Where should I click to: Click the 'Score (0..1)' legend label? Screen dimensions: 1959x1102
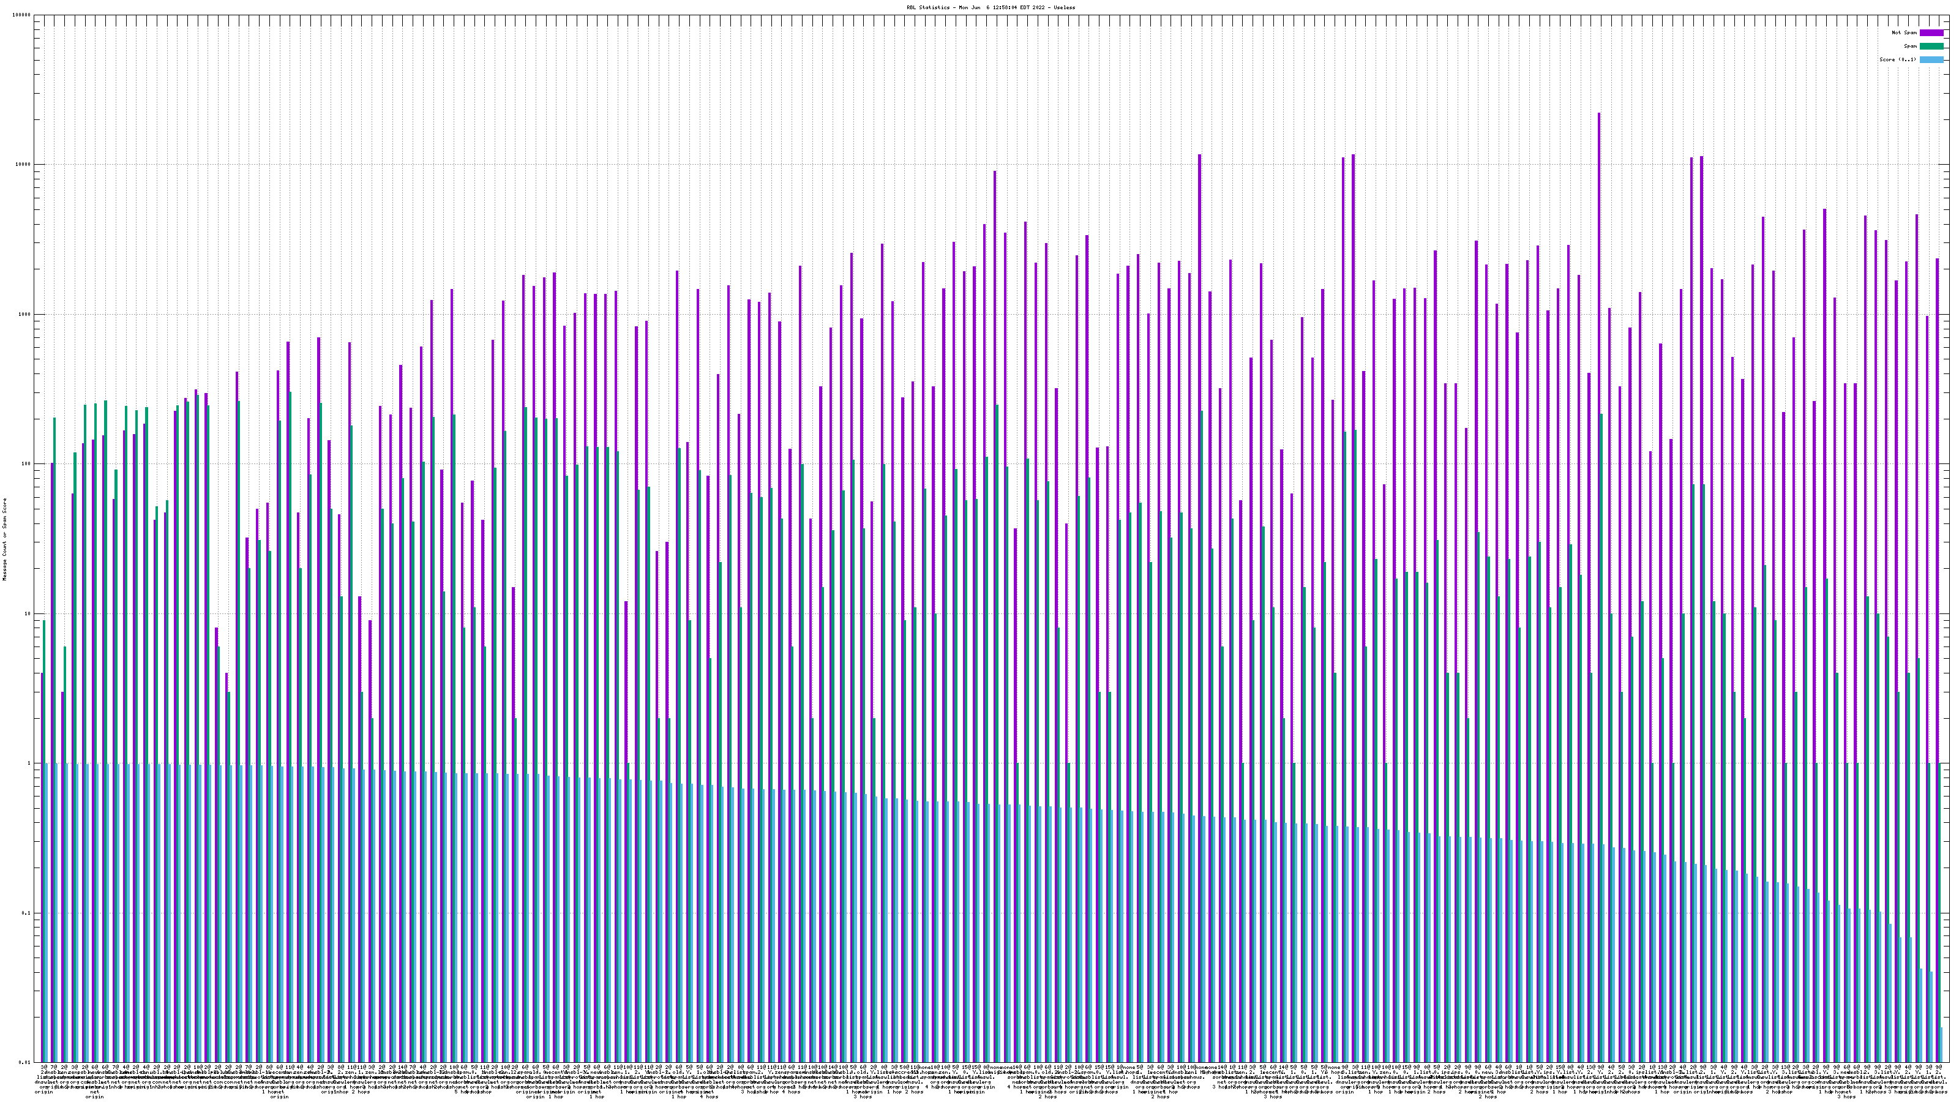coord(1898,59)
